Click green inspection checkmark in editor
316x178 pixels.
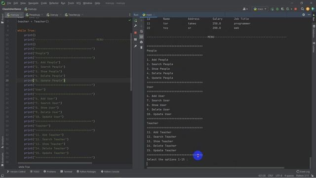click(129, 20)
